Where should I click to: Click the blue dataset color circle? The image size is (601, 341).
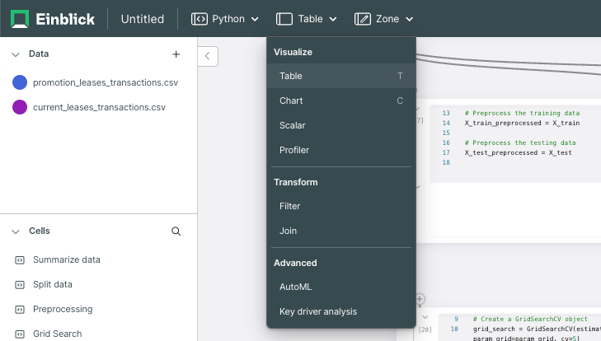pos(20,82)
